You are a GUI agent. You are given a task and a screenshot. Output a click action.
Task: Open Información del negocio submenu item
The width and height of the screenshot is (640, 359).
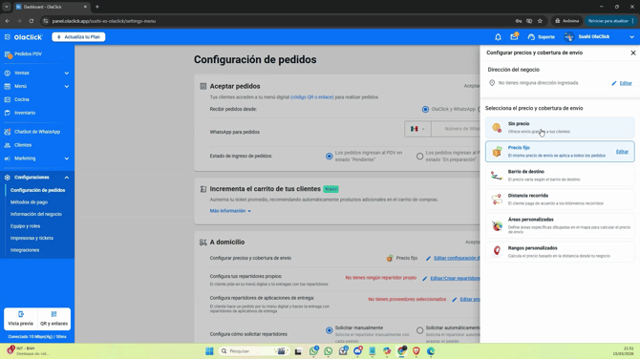[36, 214]
